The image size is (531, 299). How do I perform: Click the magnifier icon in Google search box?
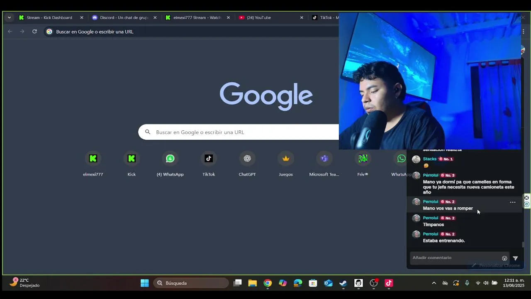[148, 132]
